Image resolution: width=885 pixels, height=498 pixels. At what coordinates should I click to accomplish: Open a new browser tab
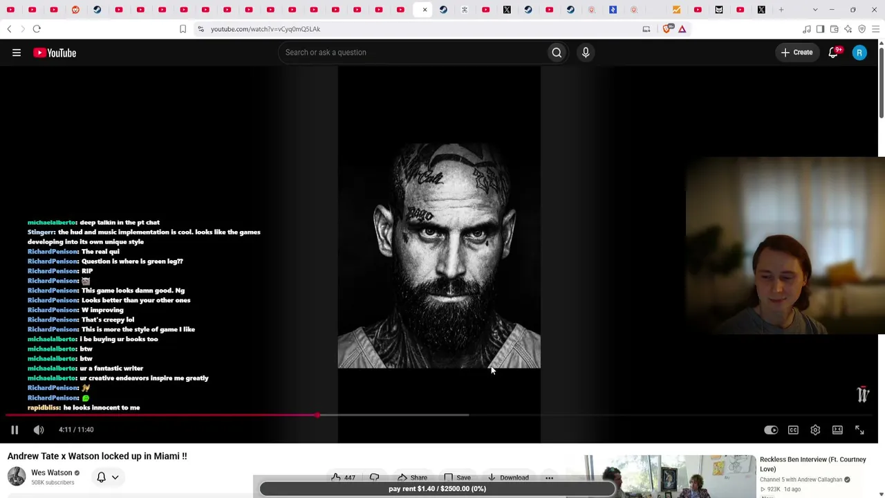(781, 10)
